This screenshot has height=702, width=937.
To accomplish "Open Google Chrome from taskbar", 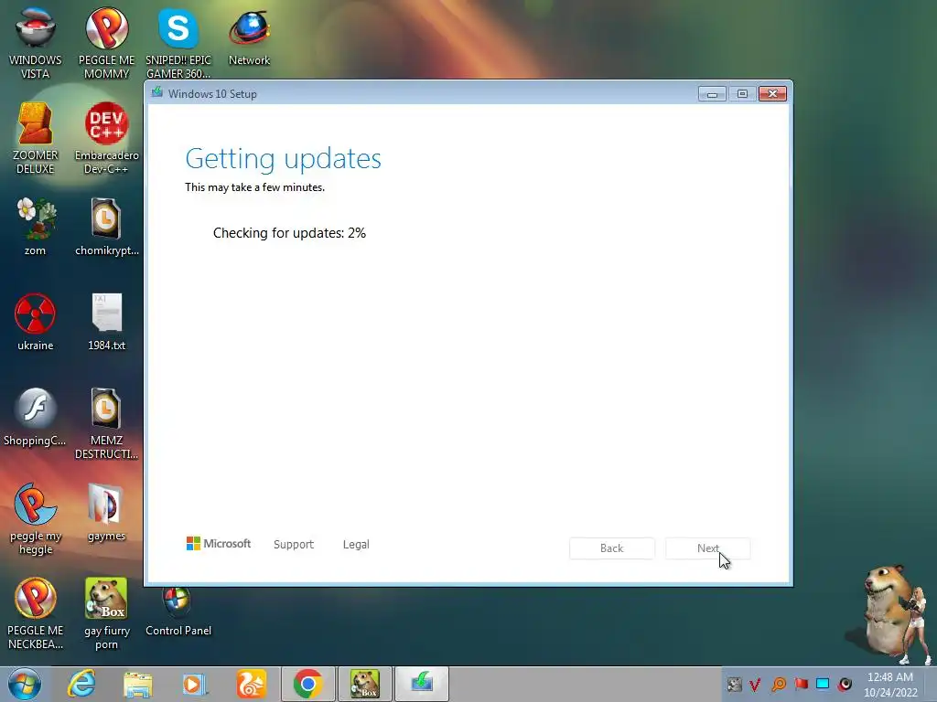I will point(308,684).
